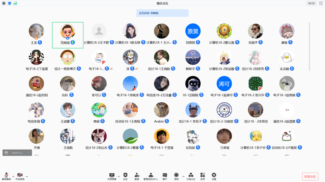Select the 刘原昊 participant avatar
Viewport: 325px width, 182px height.
193,31
